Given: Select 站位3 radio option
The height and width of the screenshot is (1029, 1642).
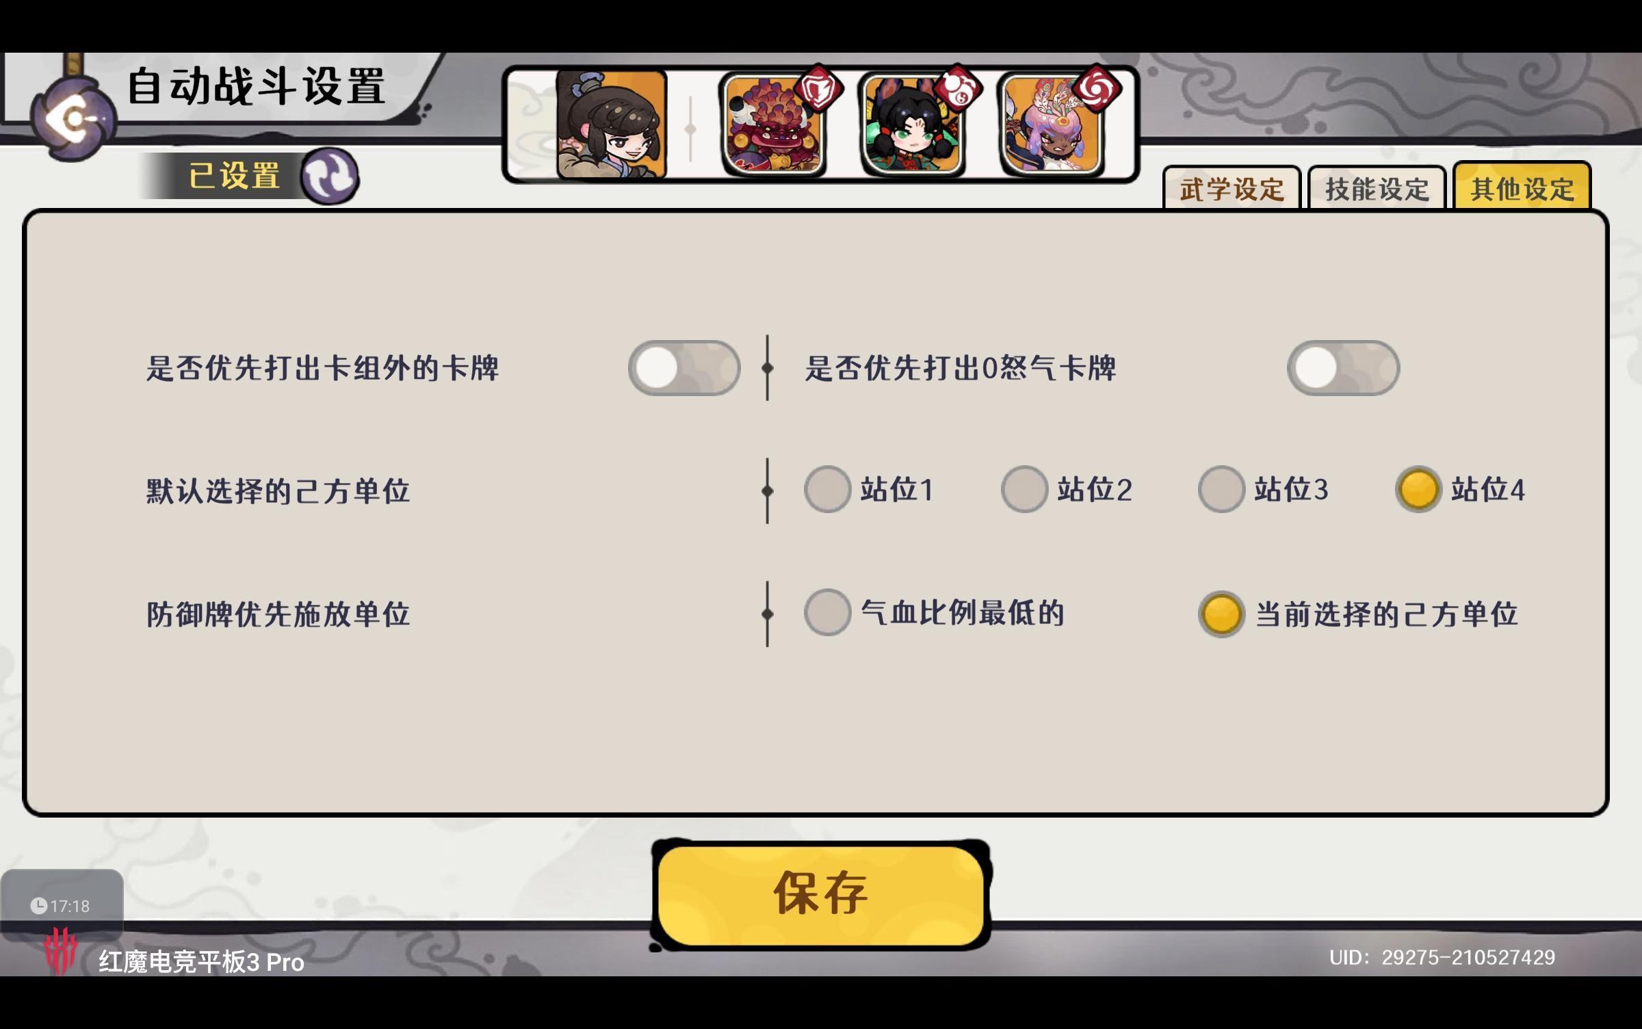Looking at the screenshot, I should (1263, 489).
